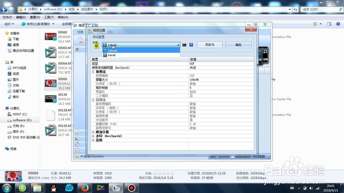Click the 确定 button
This screenshot has height=193, width=344.
238,45
